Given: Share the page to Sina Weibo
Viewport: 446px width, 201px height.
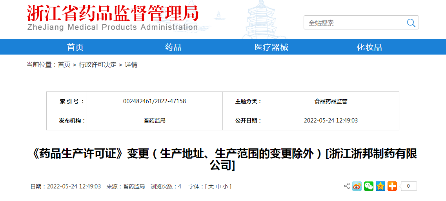Looking at the screenshot, I should [x=357, y=186].
